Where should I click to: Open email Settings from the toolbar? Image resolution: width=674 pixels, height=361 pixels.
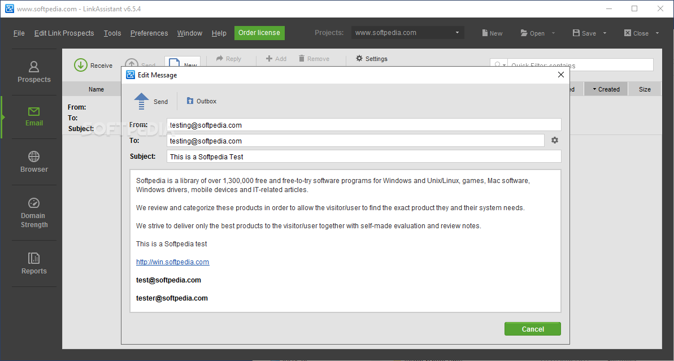[x=372, y=59]
